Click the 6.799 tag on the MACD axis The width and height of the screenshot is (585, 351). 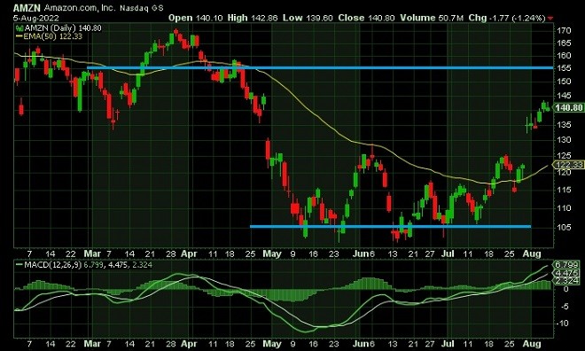(567, 264)
